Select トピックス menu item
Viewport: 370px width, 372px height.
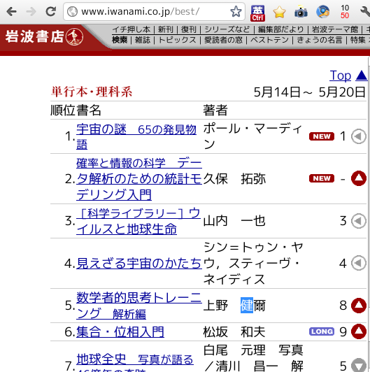point(177,40)
